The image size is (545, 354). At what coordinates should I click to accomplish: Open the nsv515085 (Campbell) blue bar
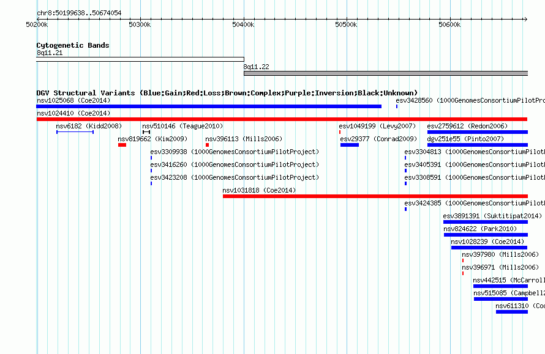pyautogui.click(x=501, y=299)
